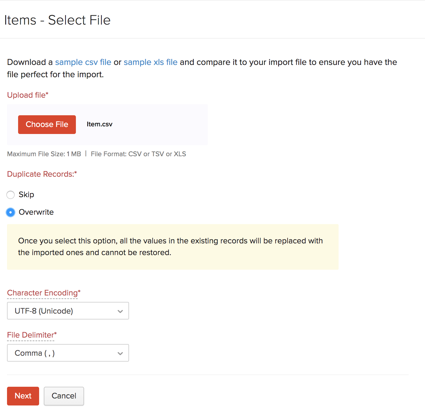Open the File Delimiter dropdown
The height and width of the screenshot is (416, 425).
click(x=68, y=353)
